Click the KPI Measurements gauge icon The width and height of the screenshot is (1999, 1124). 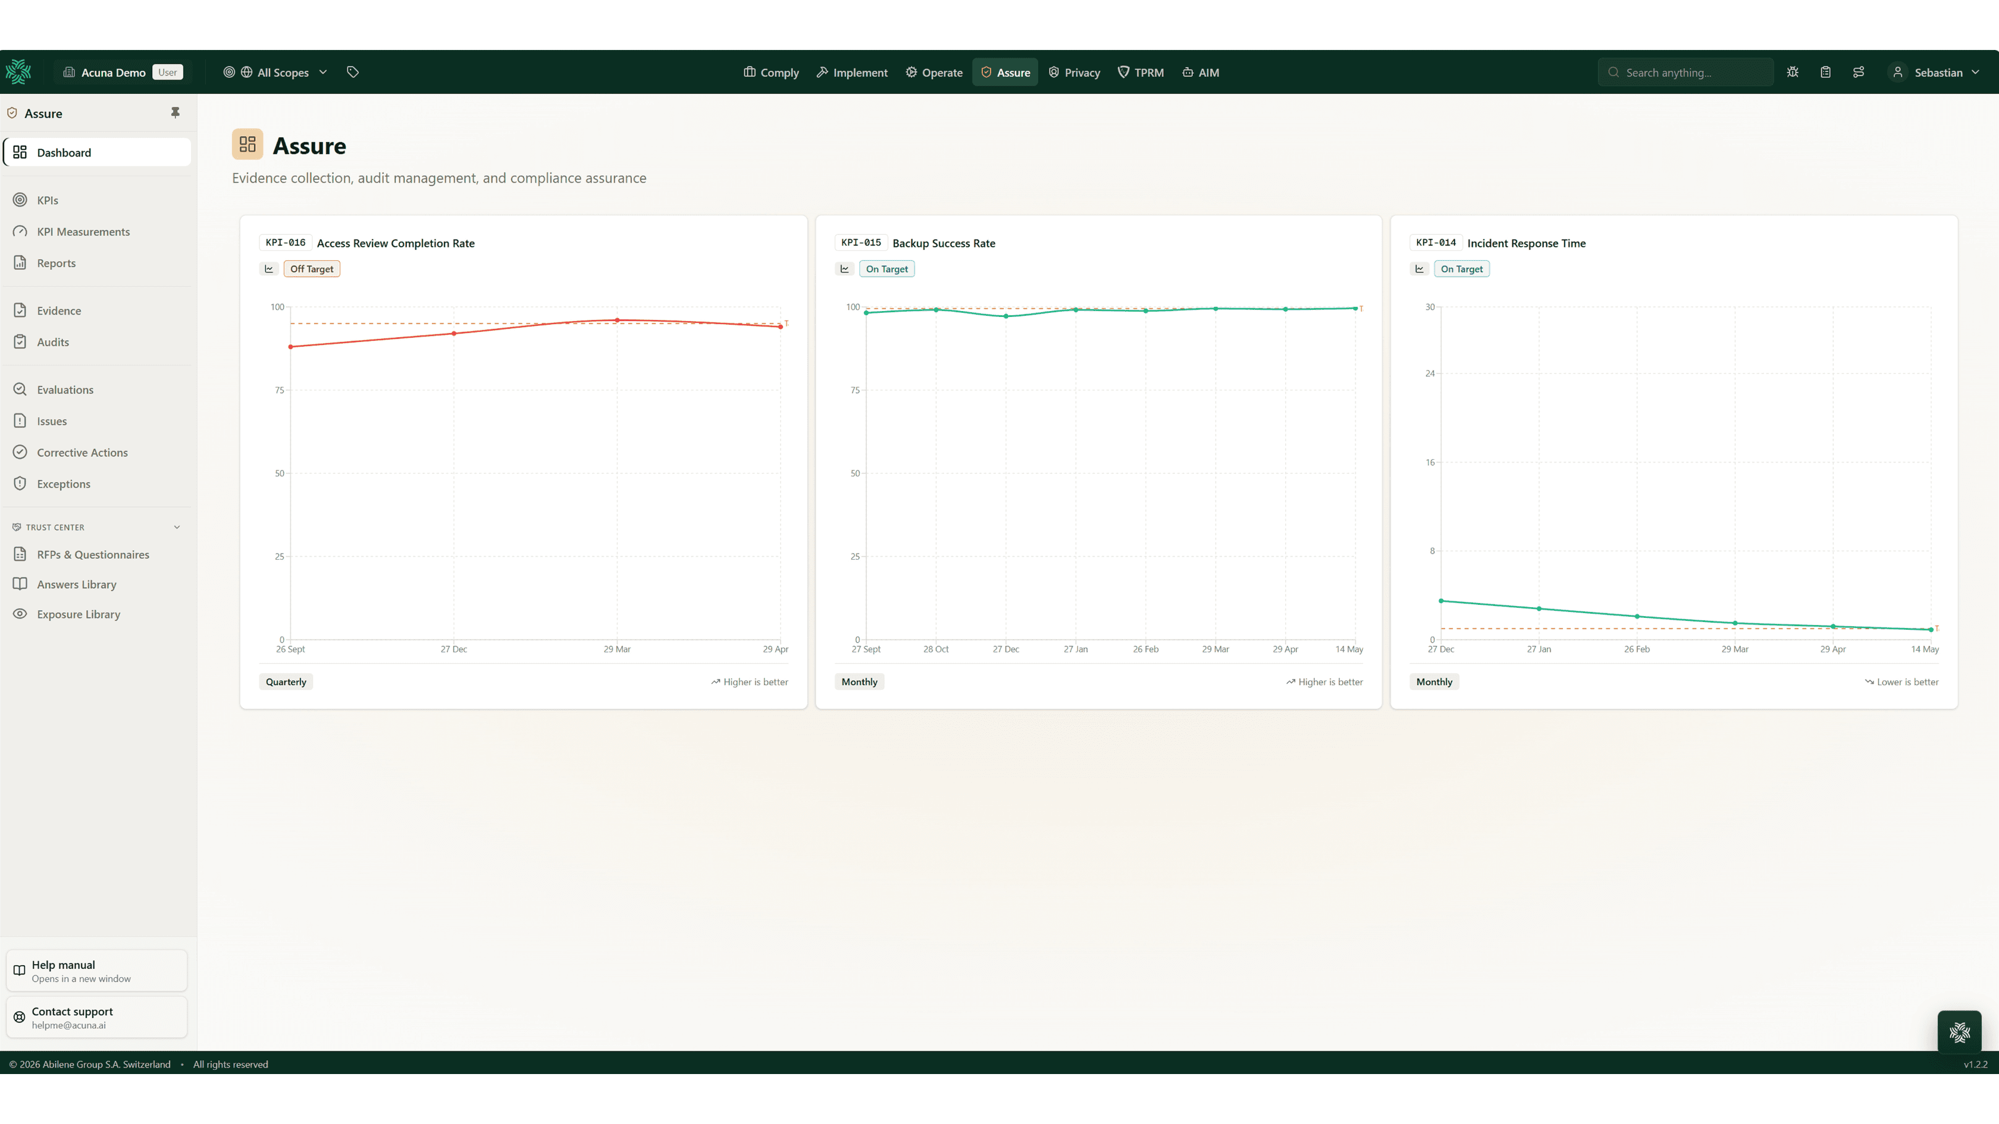pyautogui.click(x=20, y=231)
